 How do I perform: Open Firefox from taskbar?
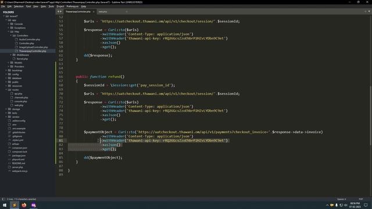(x=24, y=205)
